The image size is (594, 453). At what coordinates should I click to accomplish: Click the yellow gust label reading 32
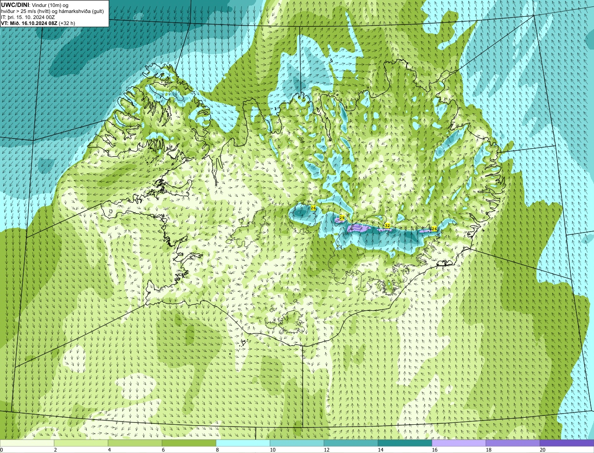tap(387, 226)
